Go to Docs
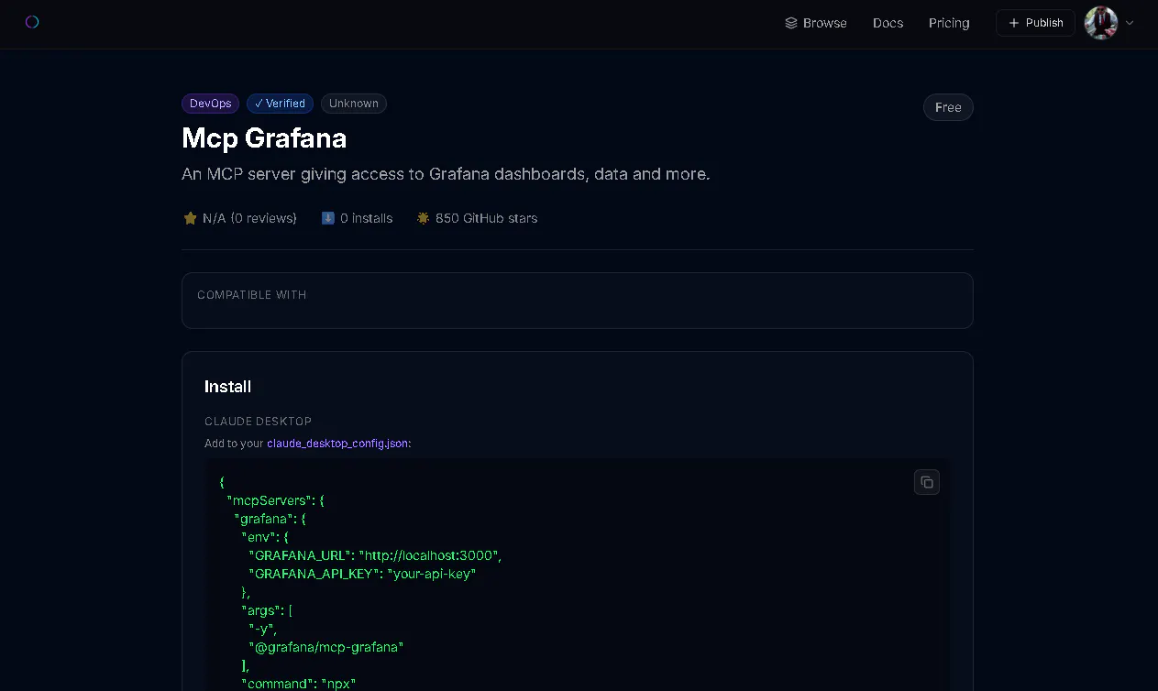Viewport: 1158px width, 691px height. point(888,23)
